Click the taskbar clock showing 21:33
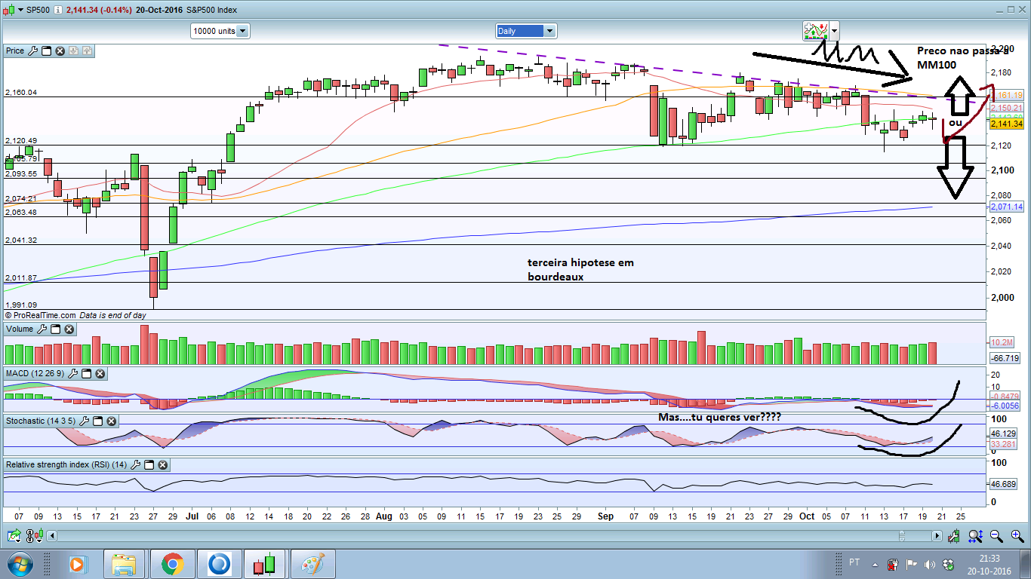This screenshot has height=579, width=1031. tap(989, 564)
